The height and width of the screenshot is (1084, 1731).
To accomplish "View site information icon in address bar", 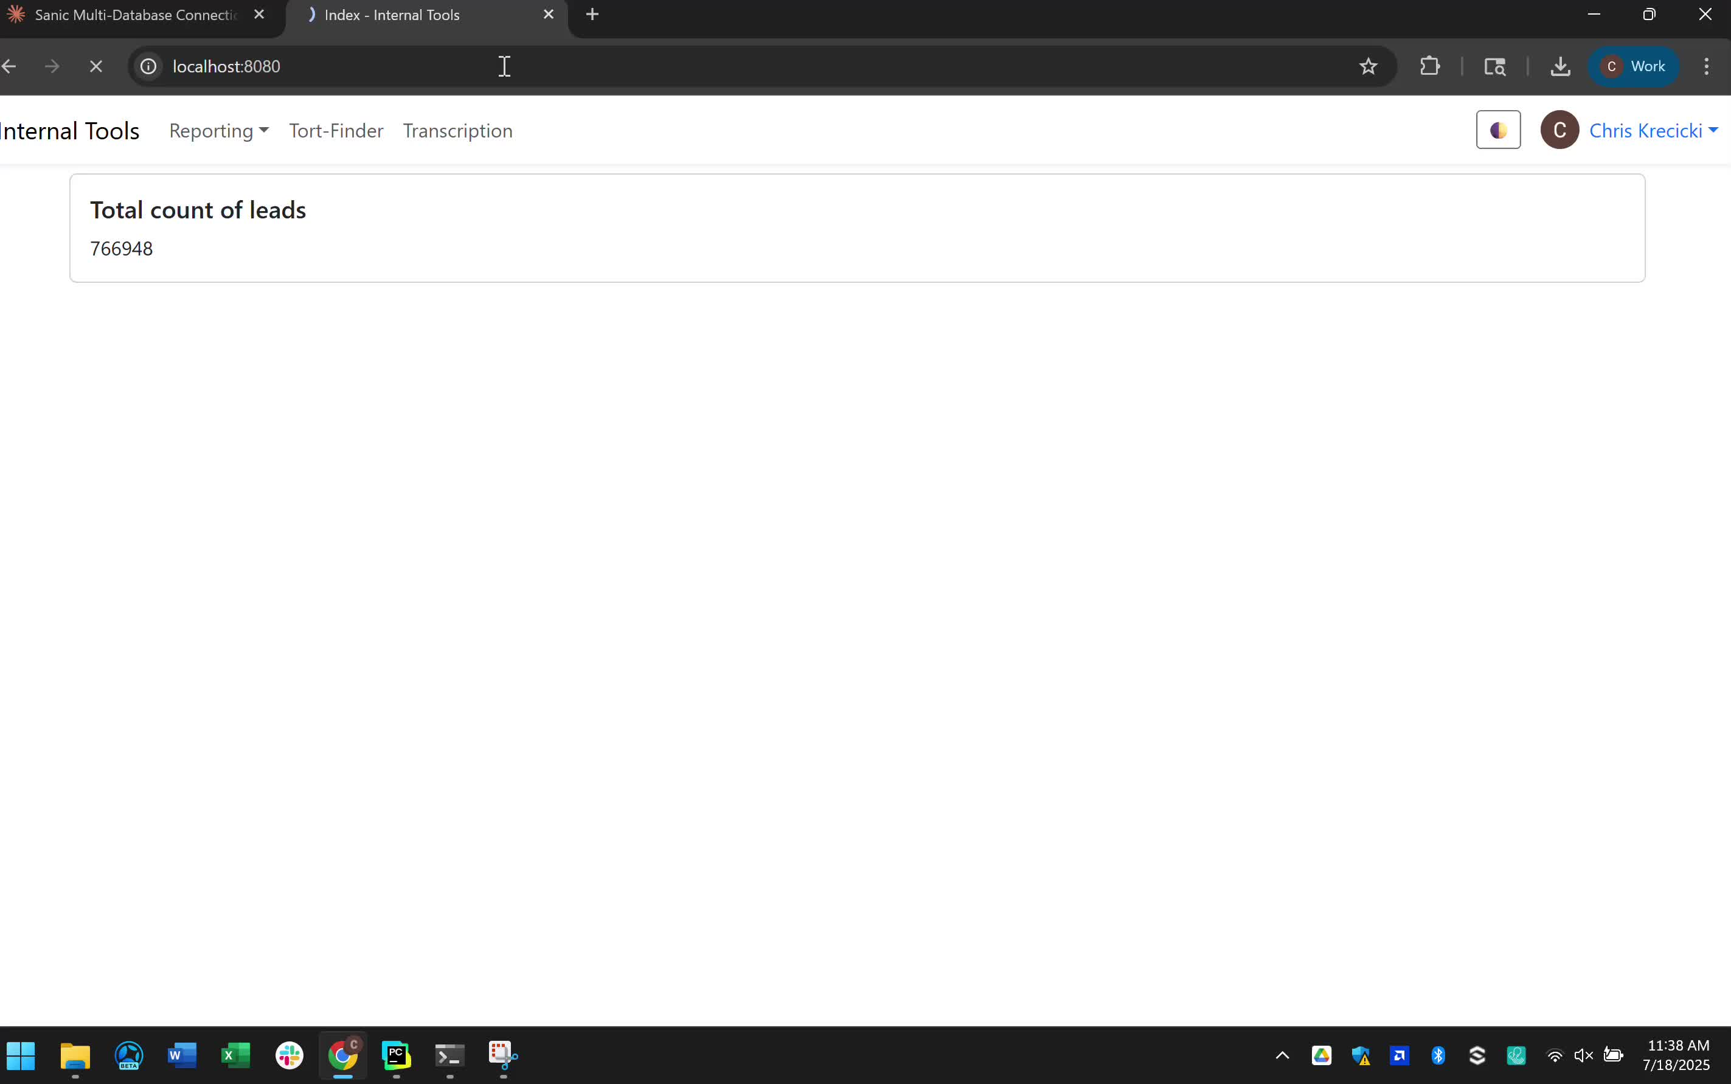I will (x=148, y=67).
